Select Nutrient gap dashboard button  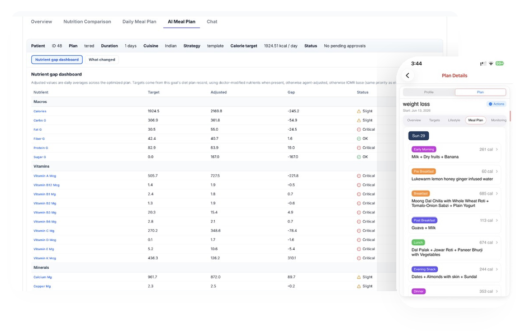pos(57,60)
